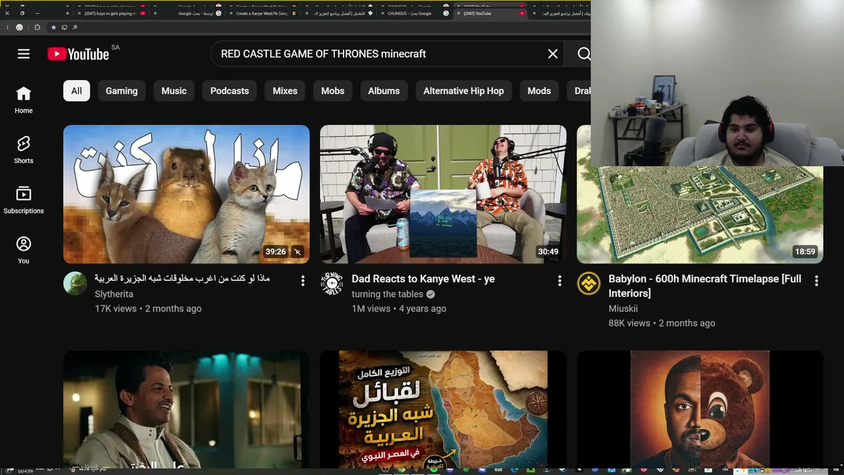Viewport: 844px width, 475px height.
Task: Open the more options menu for Dad Reacts to Kanye West
Action: click(x=560, y=281)
